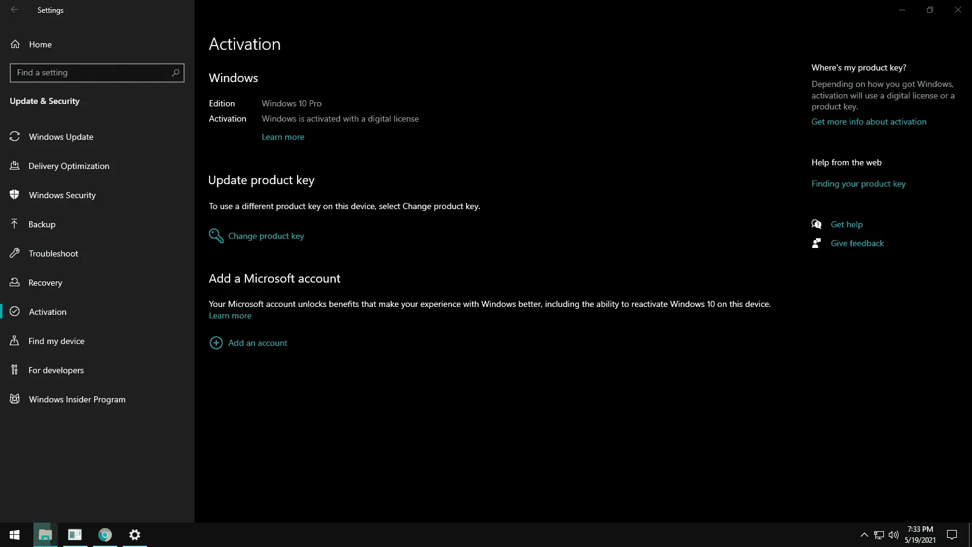The image size is (972, 547).
Task: Click the Home house icon
Action: [x=15, y=44]
